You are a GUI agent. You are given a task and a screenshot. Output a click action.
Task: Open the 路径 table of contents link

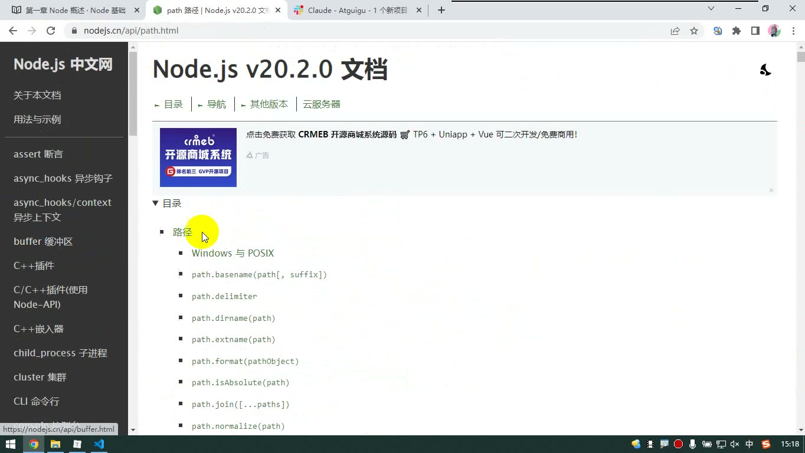(x=182, y=232)
